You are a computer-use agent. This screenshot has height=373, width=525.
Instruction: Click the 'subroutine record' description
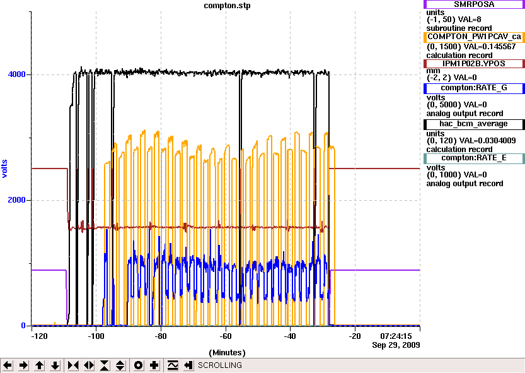coord(459,28)
